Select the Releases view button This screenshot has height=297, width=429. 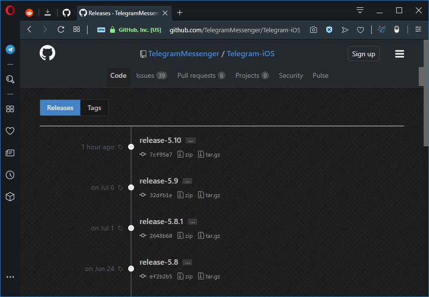point(60,108)
